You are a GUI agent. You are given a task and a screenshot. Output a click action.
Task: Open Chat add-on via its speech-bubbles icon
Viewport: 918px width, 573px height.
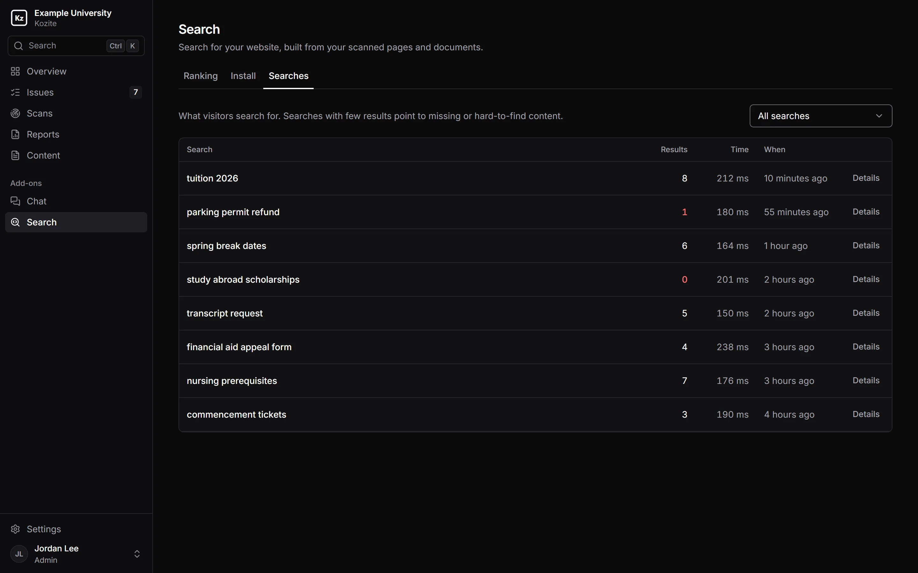pyautogui.click(x=15, y=201)
